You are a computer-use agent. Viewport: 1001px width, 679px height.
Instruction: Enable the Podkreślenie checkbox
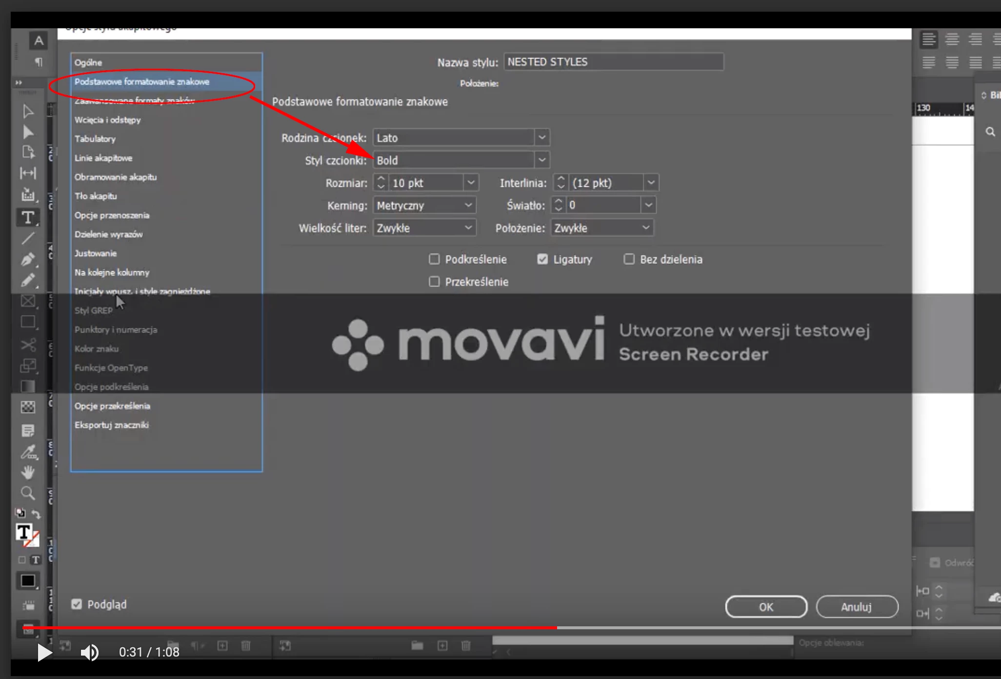[434, 259]
